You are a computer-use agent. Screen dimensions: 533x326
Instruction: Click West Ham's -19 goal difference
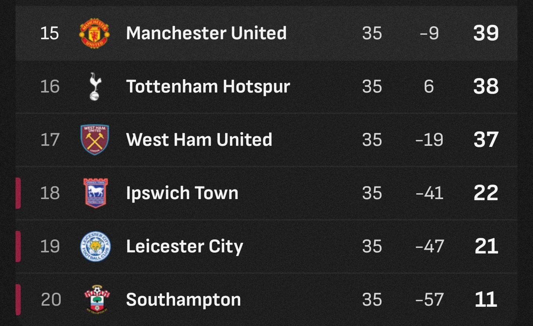point(429,140)
